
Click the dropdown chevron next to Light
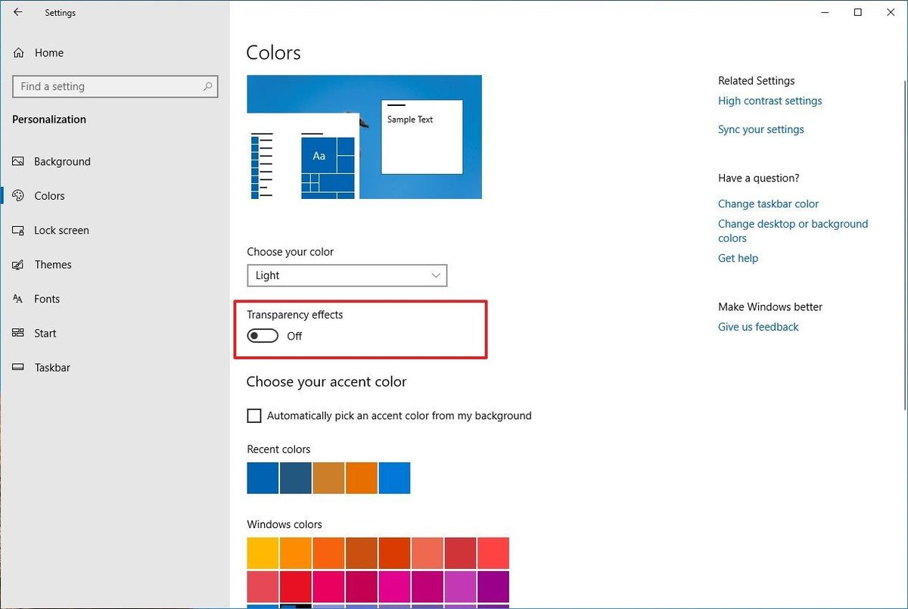coord(435,275)
